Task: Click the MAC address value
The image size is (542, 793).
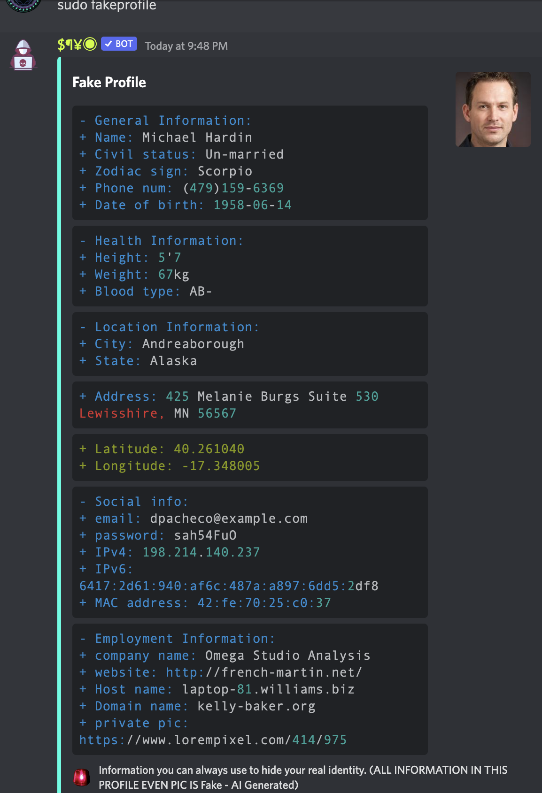Action: coord(264,603)
